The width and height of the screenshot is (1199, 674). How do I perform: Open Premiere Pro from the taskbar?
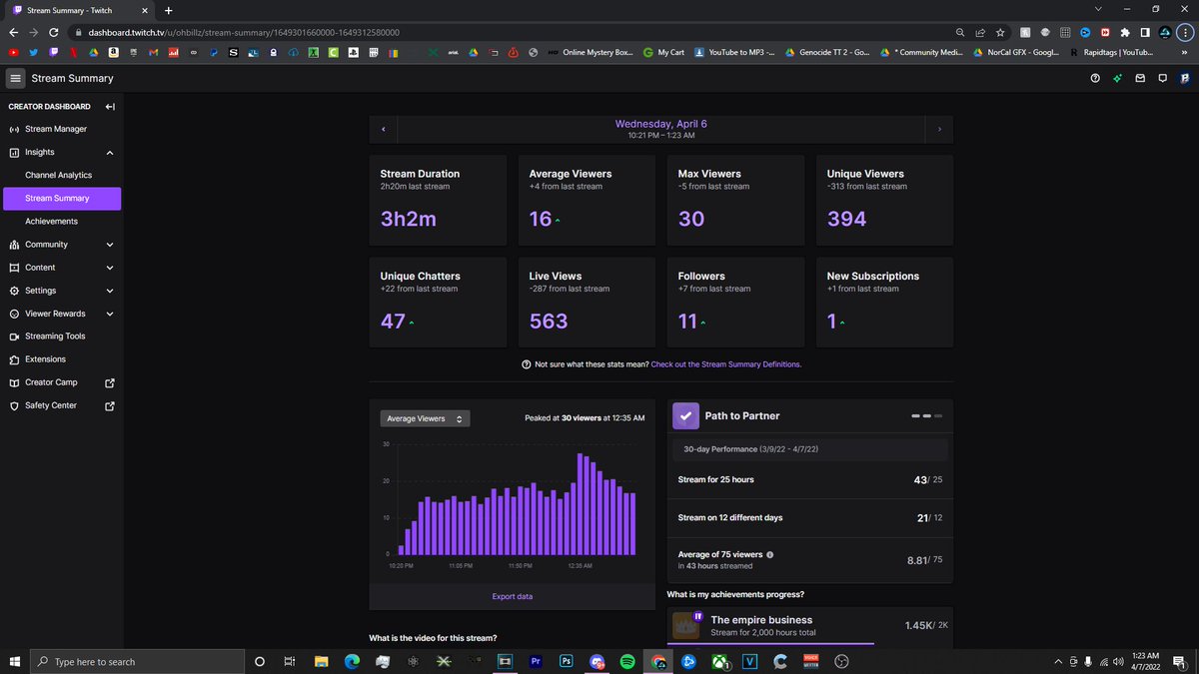(x=535, y=661)
